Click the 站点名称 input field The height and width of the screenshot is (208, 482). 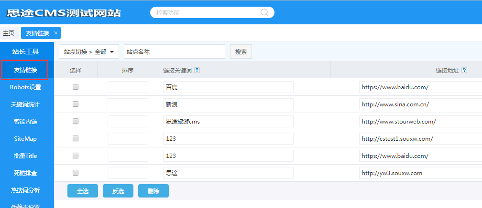click(174, 52)
